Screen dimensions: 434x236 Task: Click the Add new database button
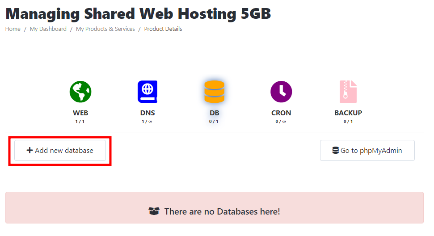(60, 150)
